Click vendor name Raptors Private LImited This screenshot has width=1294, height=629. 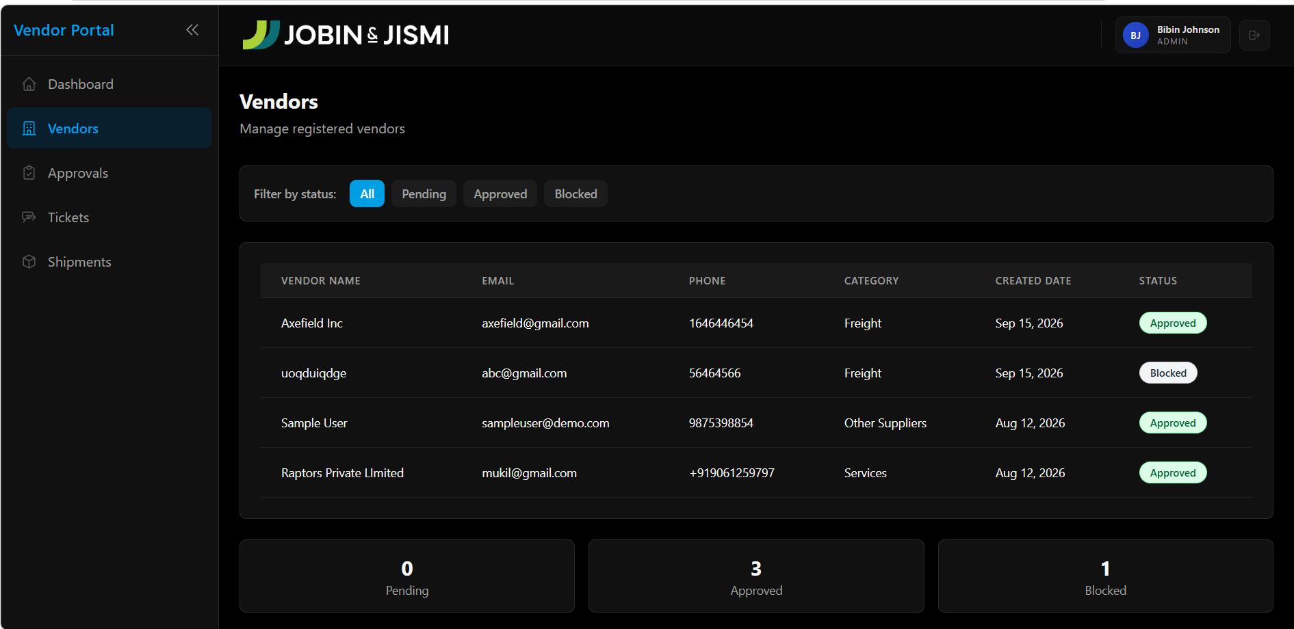[x=342, y=473]
